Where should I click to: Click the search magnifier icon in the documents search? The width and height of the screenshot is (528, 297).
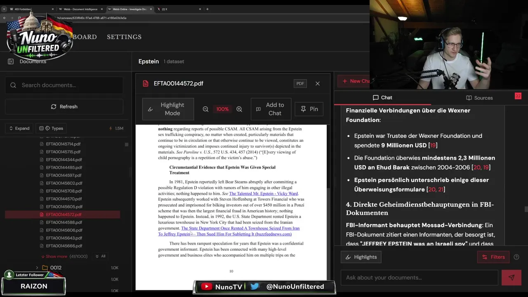click(x=13, y=85)
